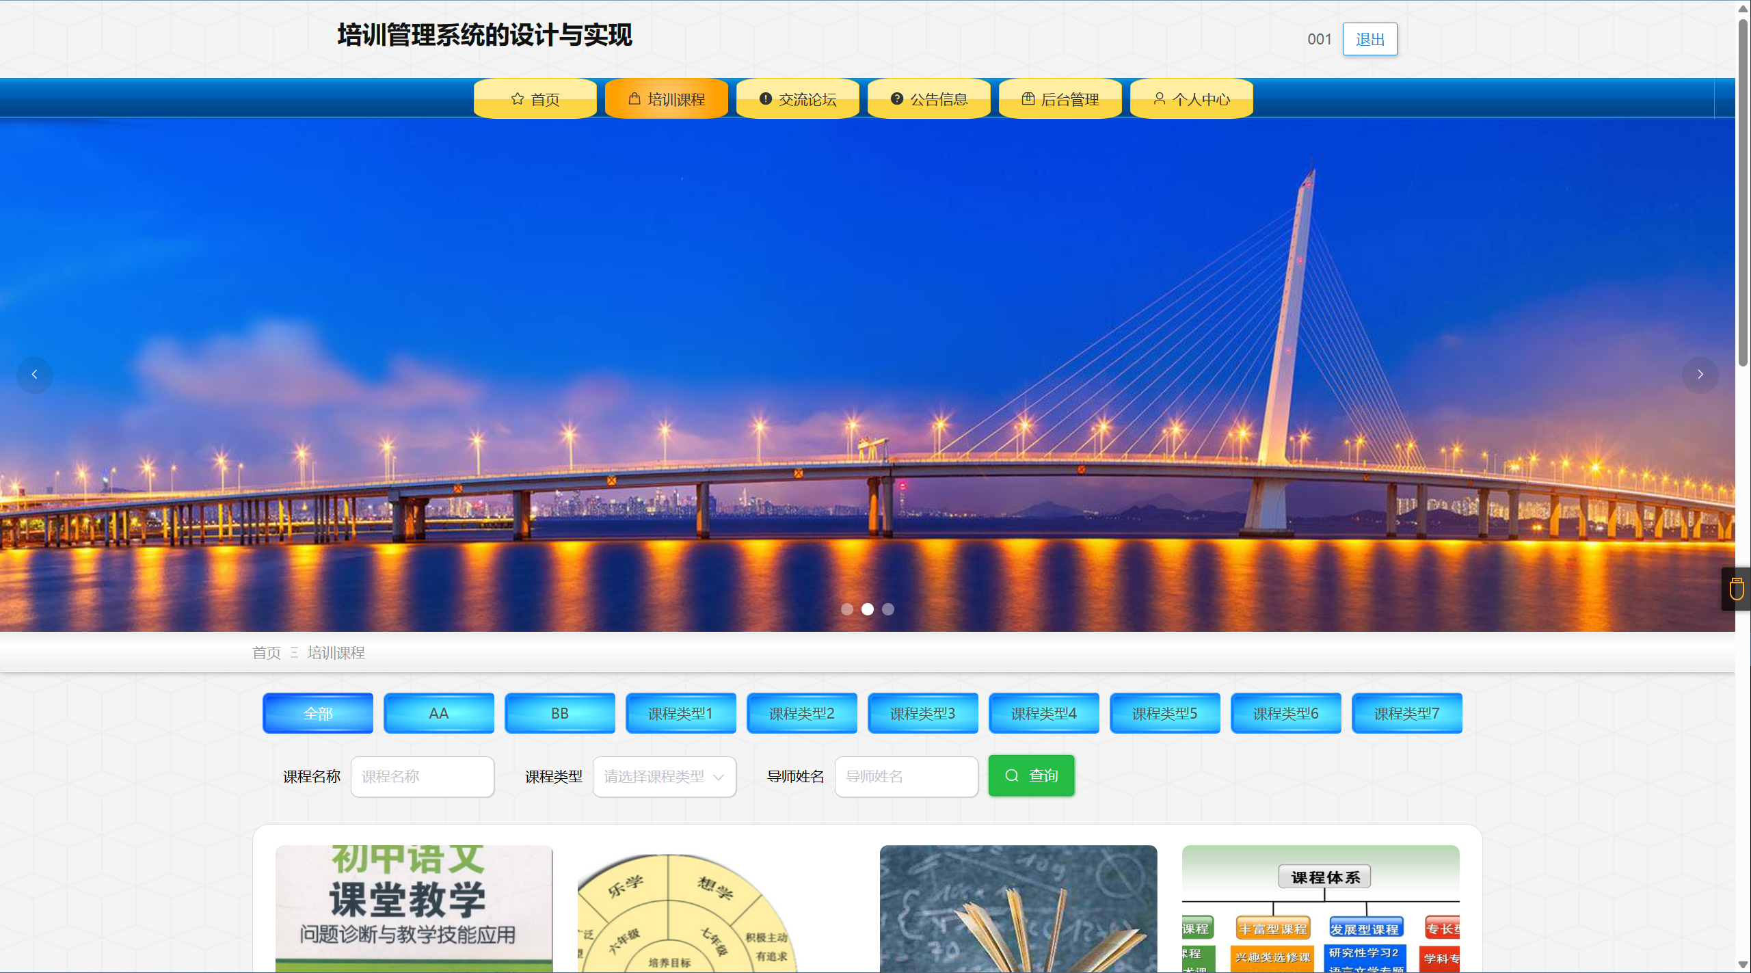This screenshot has height=973, width=1751.
Task: Select the 培训课程 navigation tab
Action: pos(666,99)
